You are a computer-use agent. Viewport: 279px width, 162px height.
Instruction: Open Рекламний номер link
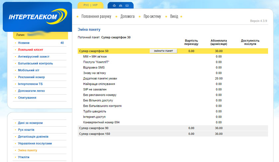[31, 77]
